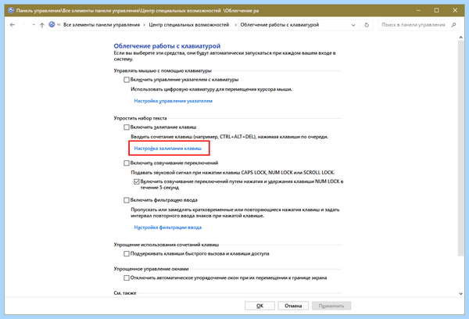Go to Все элементы панели управления breadcrumb
469x319 pixels.
tap(102, 25)
